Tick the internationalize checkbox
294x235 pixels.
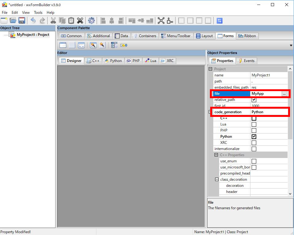[254, 149]
